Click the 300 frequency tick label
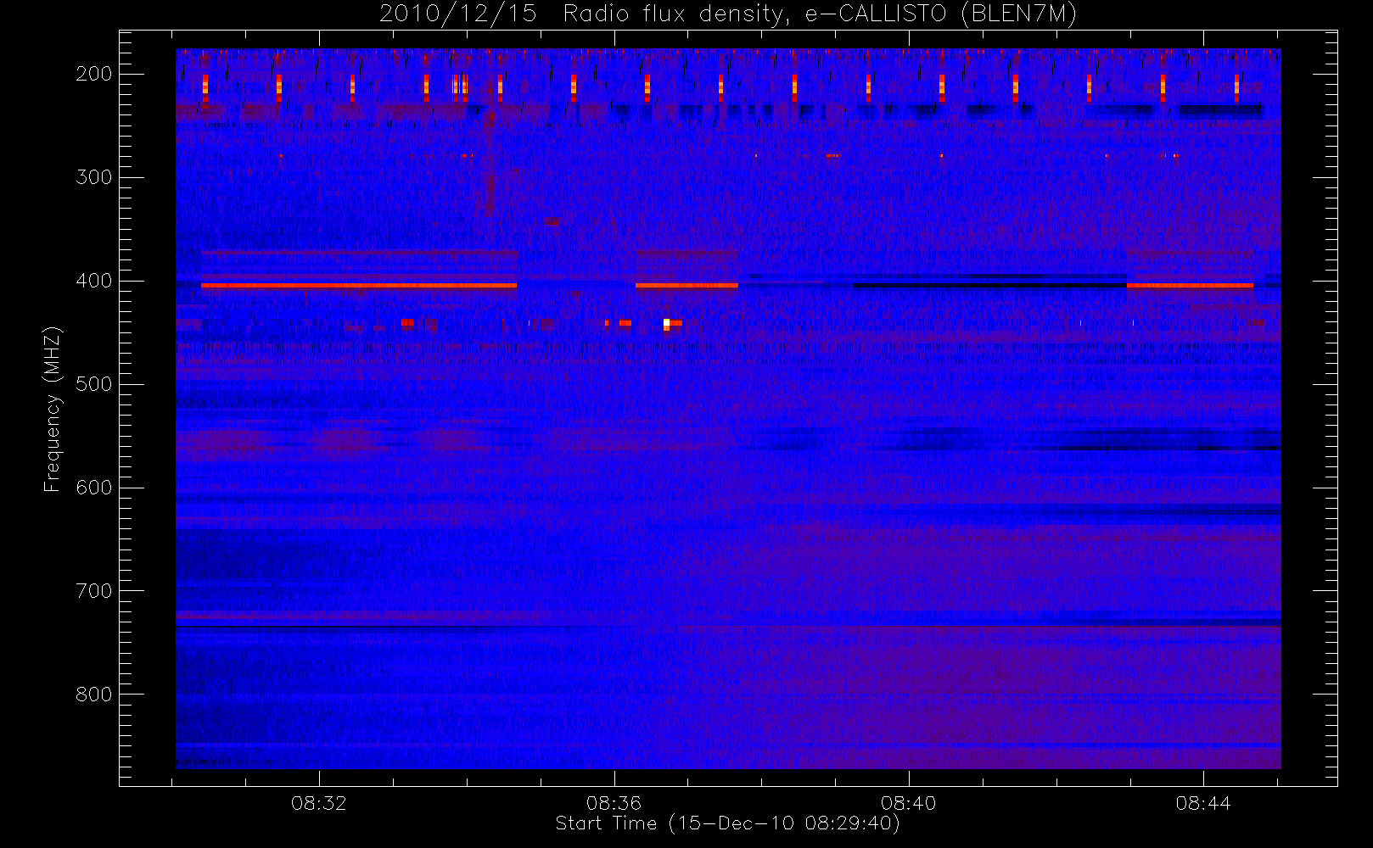Screen dimensions: 1373x848 pos(93,177)
